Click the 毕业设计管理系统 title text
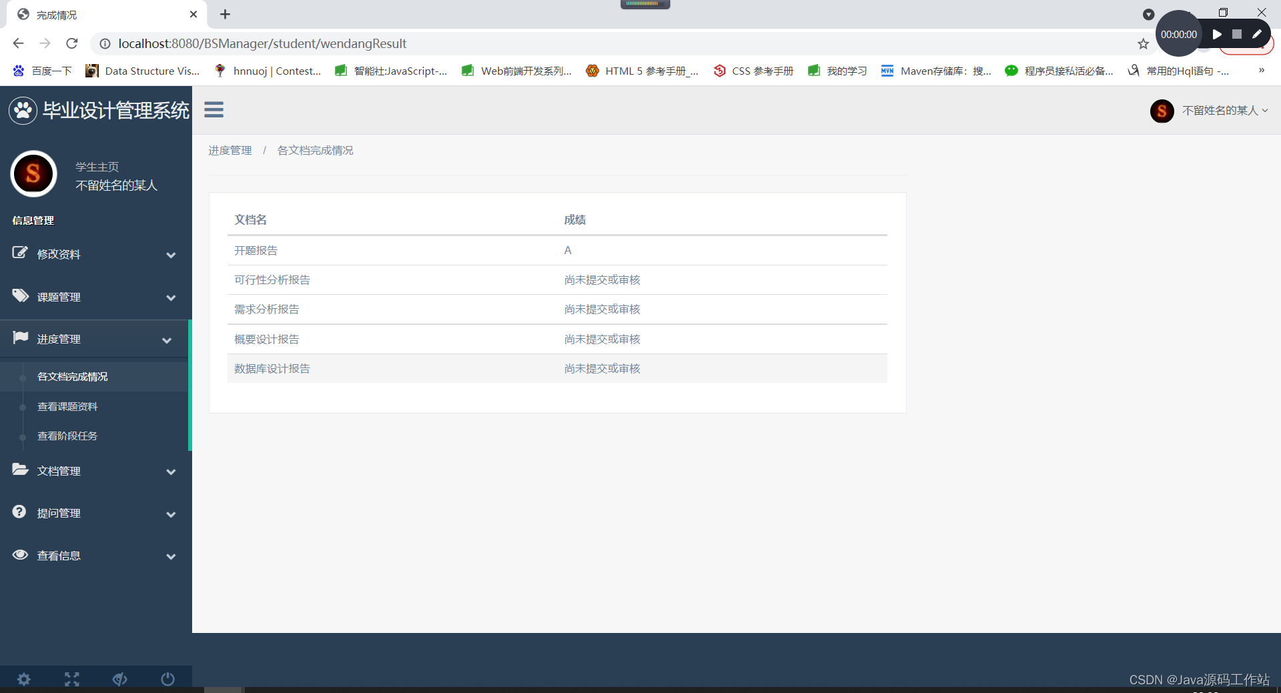The width and height of the screenshot is (1281, 693). click(116, 110)
